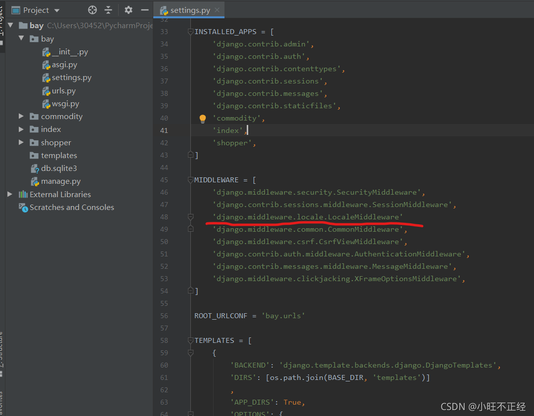Place cursor on 'commodity' string
534x416 pixels.
(x=237, y=118)
